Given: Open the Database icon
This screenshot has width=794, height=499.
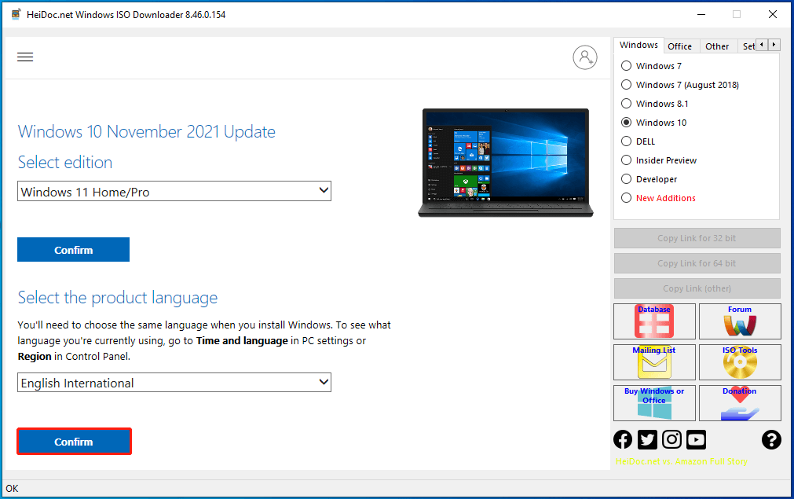Looking at the screenshot, I should tap(654, 321).
